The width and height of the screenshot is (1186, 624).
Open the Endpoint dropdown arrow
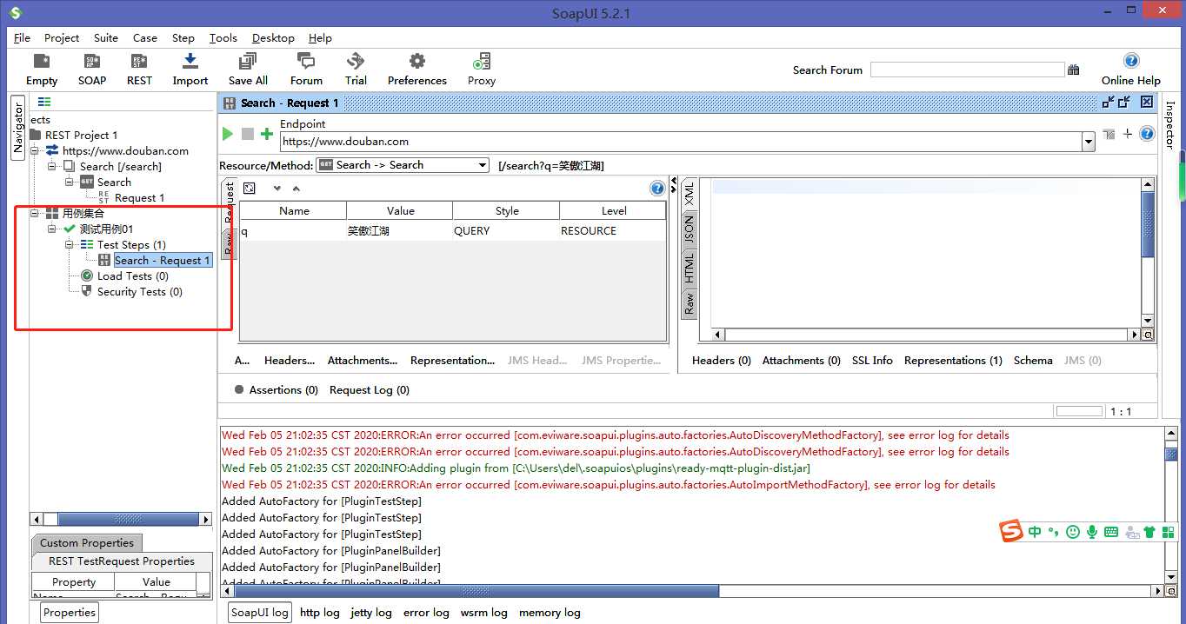pyautogui.click(x=1088, y=142)
